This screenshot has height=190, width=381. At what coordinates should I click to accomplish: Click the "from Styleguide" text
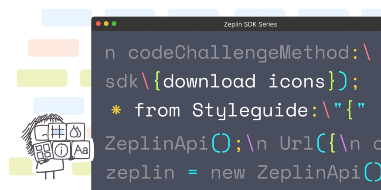(221, 110)
